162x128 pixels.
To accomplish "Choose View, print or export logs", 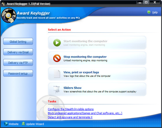I will tap(97, 74).
